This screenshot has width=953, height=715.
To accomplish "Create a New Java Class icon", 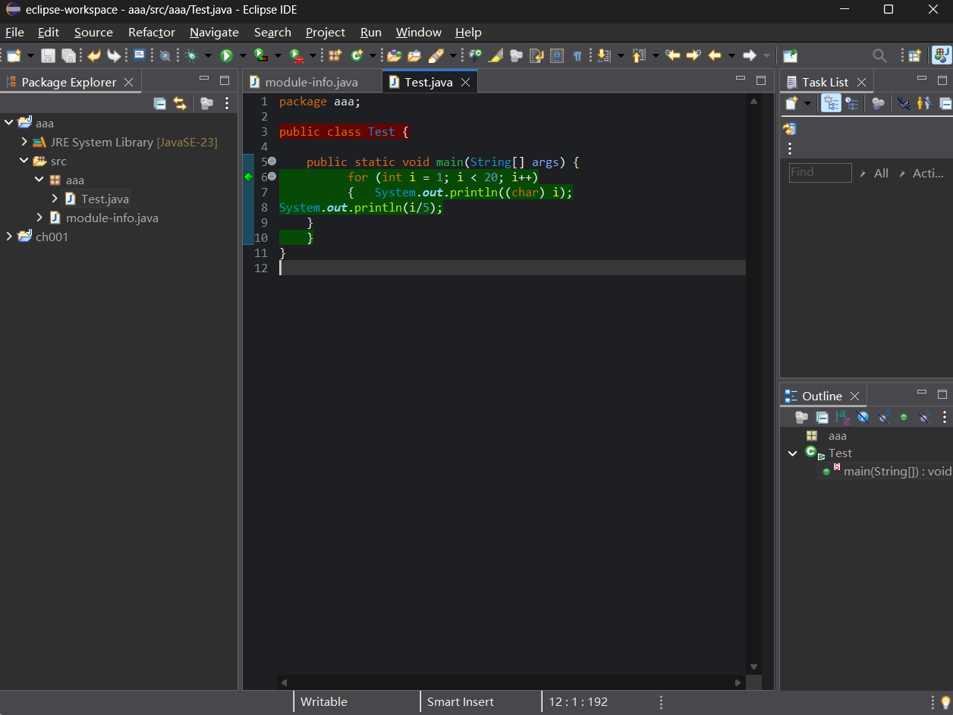I will 356,55.
